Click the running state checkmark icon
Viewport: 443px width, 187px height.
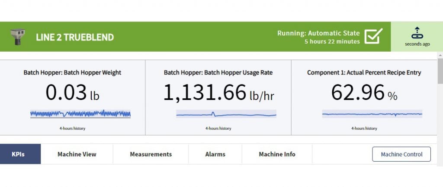373,36
